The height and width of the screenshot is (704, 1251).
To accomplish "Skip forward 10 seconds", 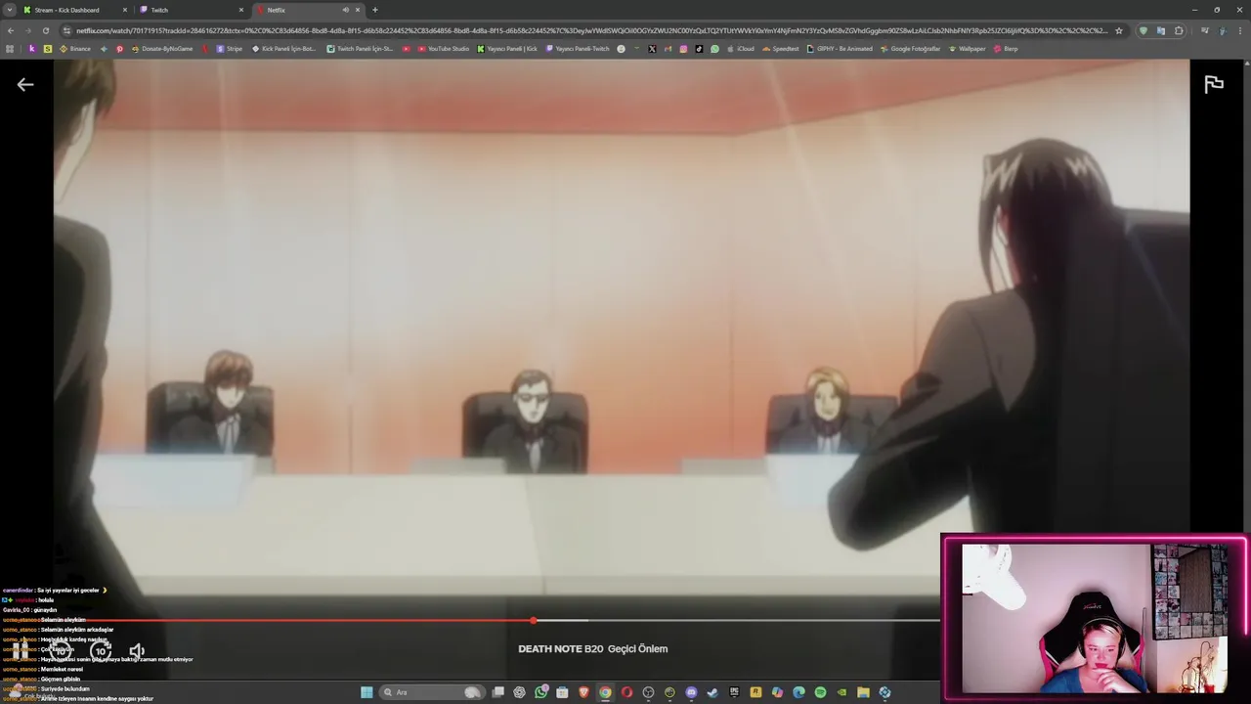I will click(x=101, y=650).
